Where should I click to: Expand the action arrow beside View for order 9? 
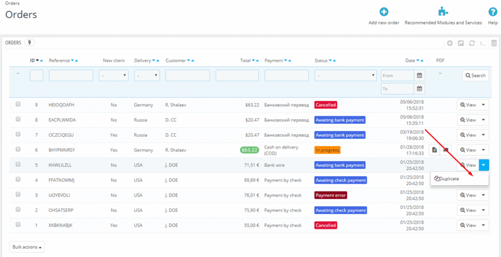pyautogui.click(x=483, y=105)
